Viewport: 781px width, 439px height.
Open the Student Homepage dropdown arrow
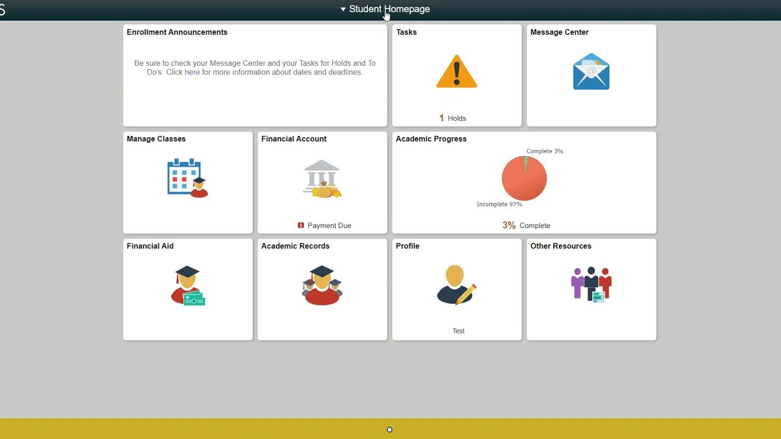(343, 9)
